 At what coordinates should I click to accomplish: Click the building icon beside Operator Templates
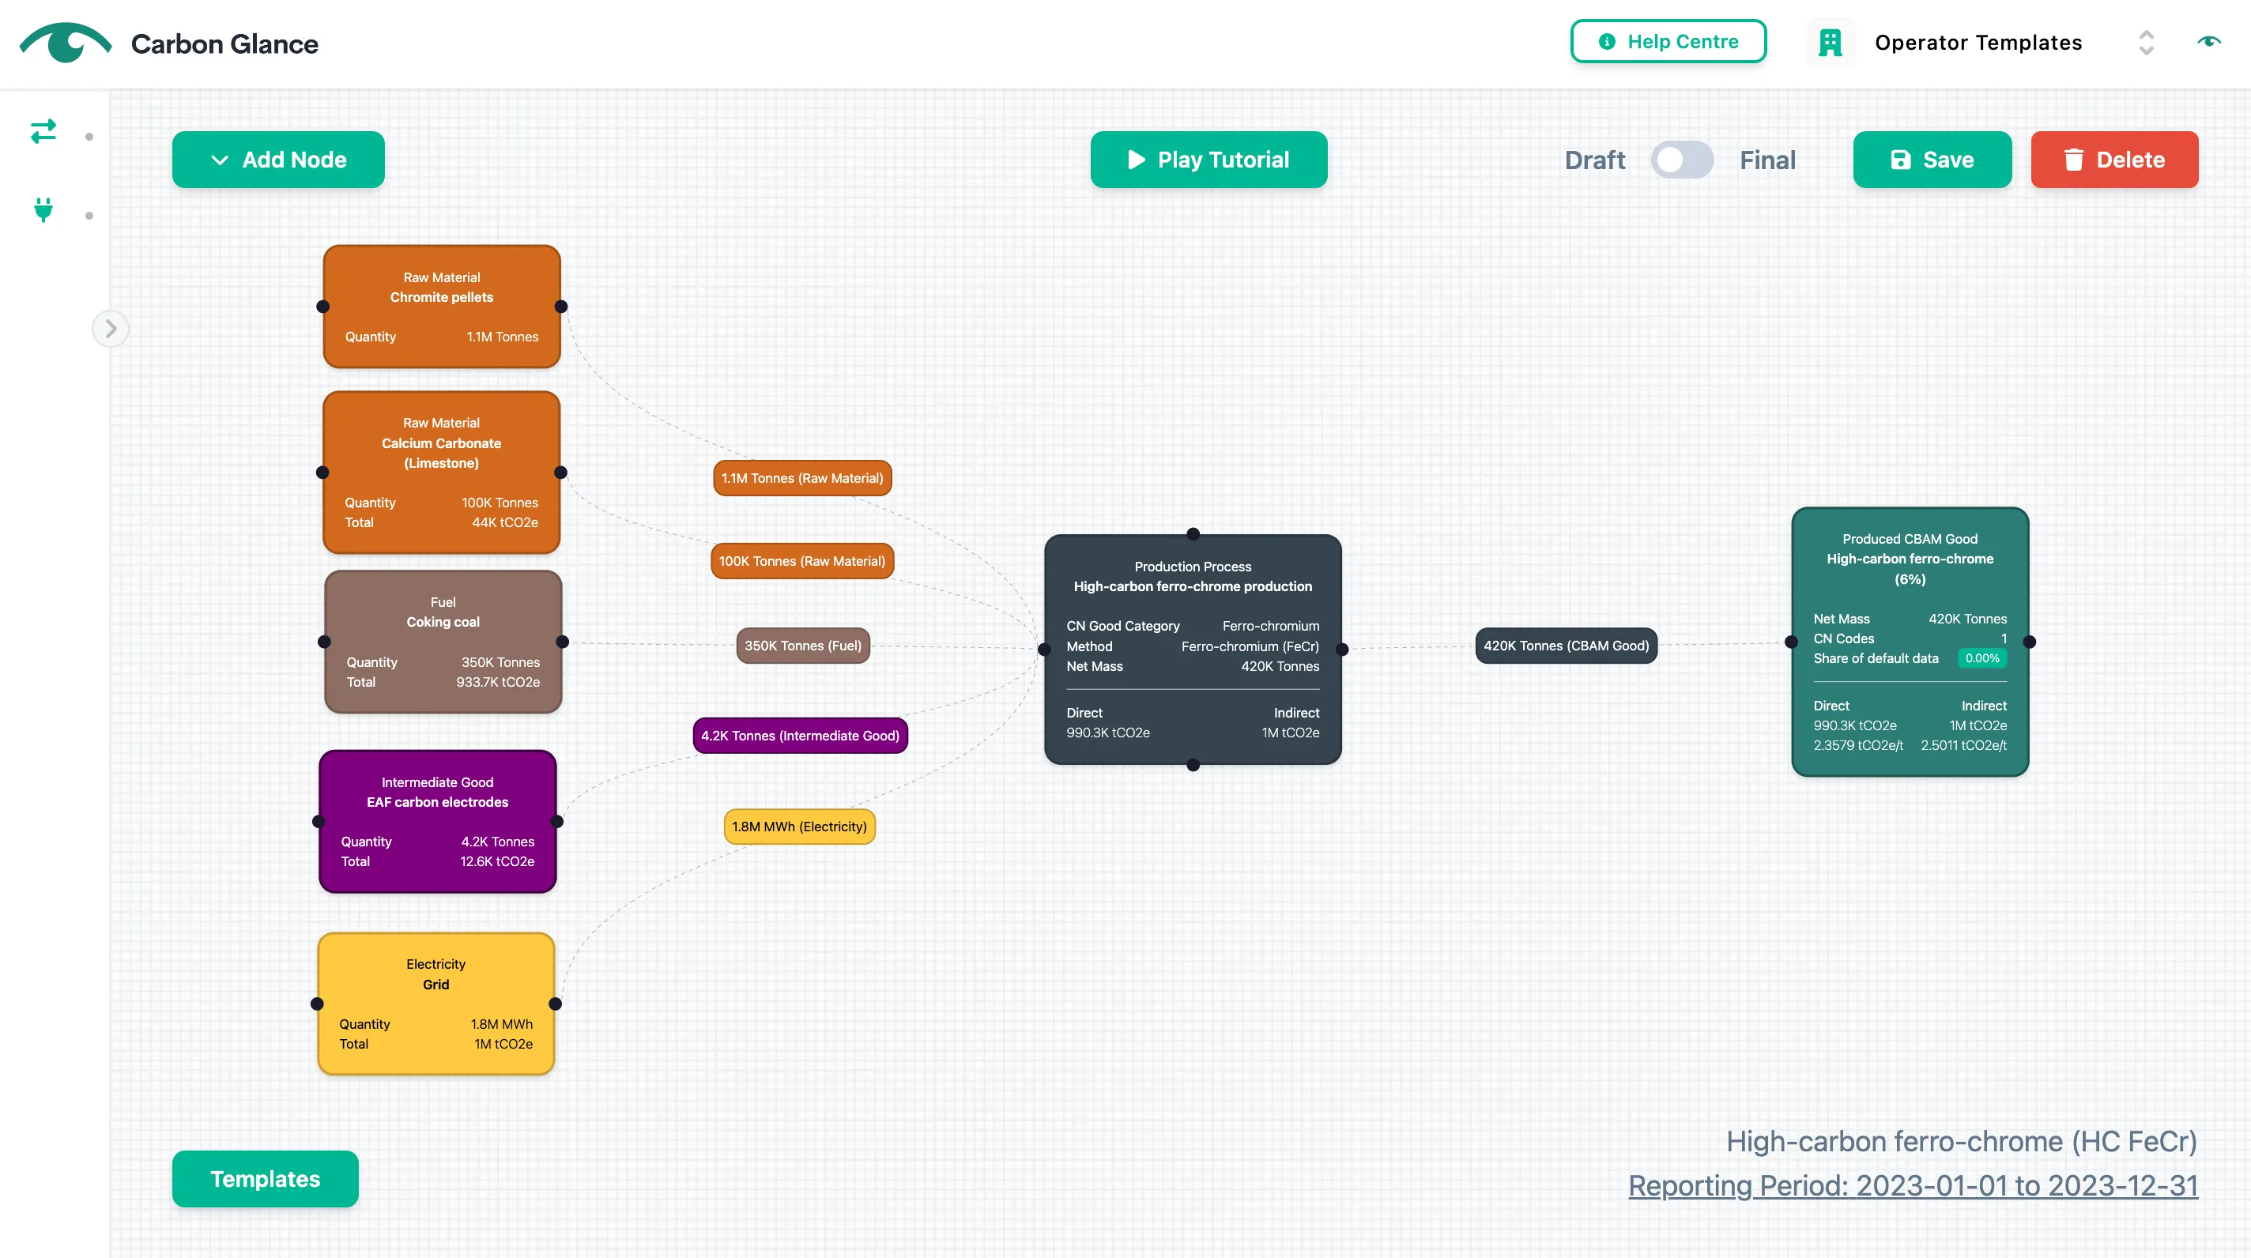[1829, 43]
